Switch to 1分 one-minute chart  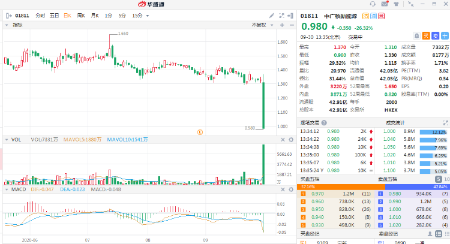pos(108,16)
